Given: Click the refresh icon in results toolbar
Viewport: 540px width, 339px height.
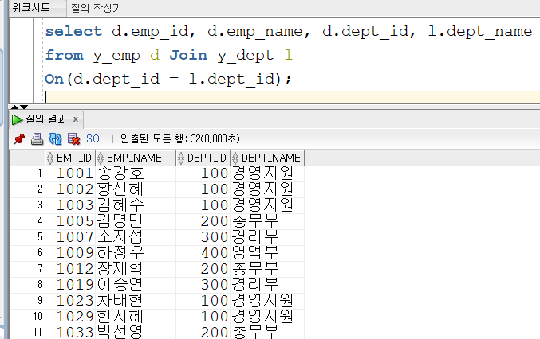Looking at the screenshot, I should click(56, 139).
